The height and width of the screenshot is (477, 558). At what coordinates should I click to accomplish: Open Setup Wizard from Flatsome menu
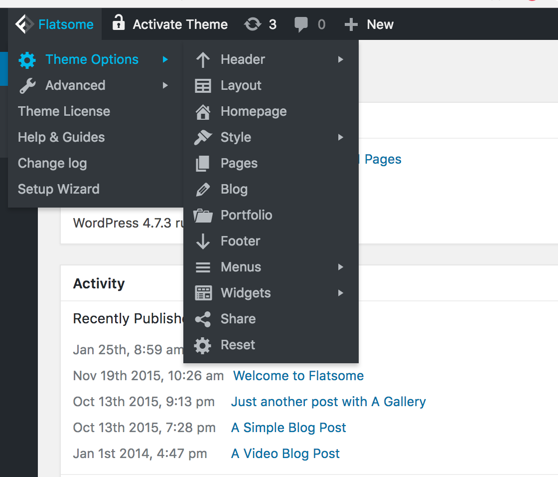(x=58, y=189)
